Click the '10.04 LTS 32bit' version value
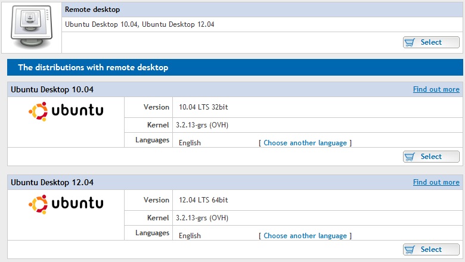The image size is (465, 262). click(x=203, y=107)
